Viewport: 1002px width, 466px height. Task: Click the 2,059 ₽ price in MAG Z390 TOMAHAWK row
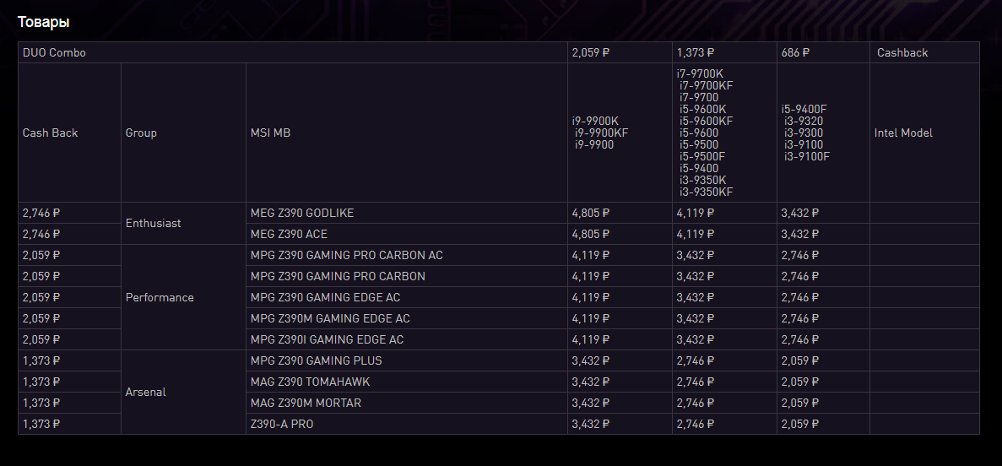[x=799, y=382]
